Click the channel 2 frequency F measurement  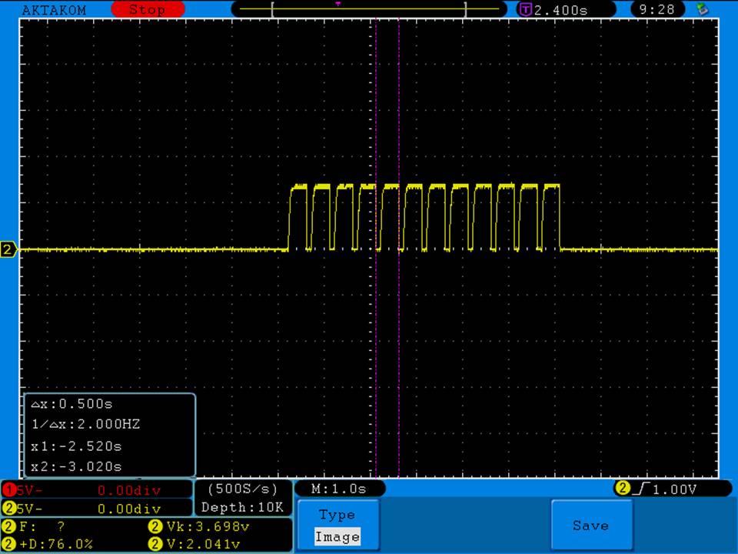tap(38, 526)
